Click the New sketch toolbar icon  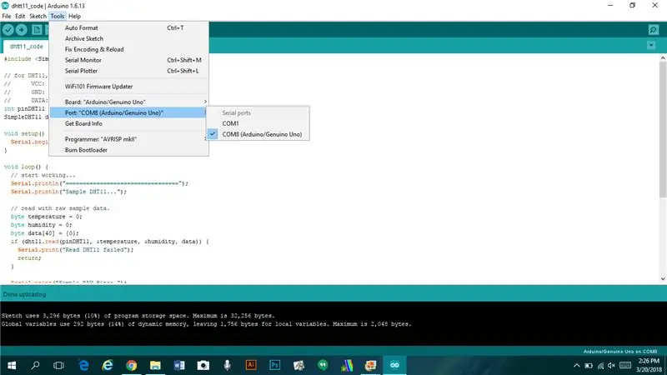[37, 30]
